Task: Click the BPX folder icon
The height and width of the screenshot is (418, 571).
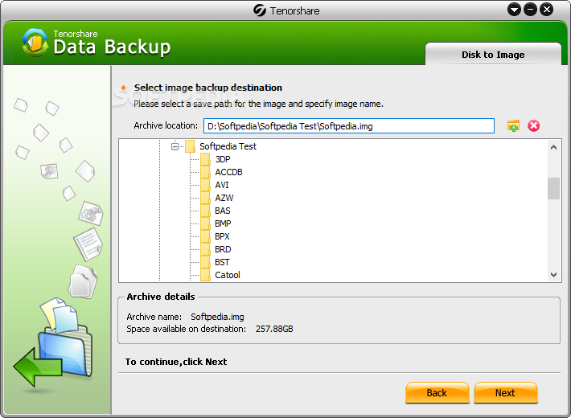Action: click(x=205, y=236)
